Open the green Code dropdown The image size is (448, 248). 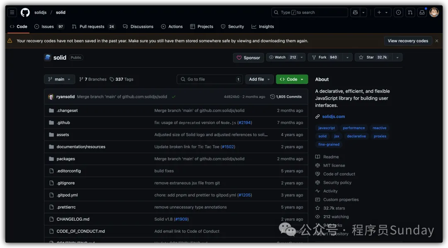point(292,79)
